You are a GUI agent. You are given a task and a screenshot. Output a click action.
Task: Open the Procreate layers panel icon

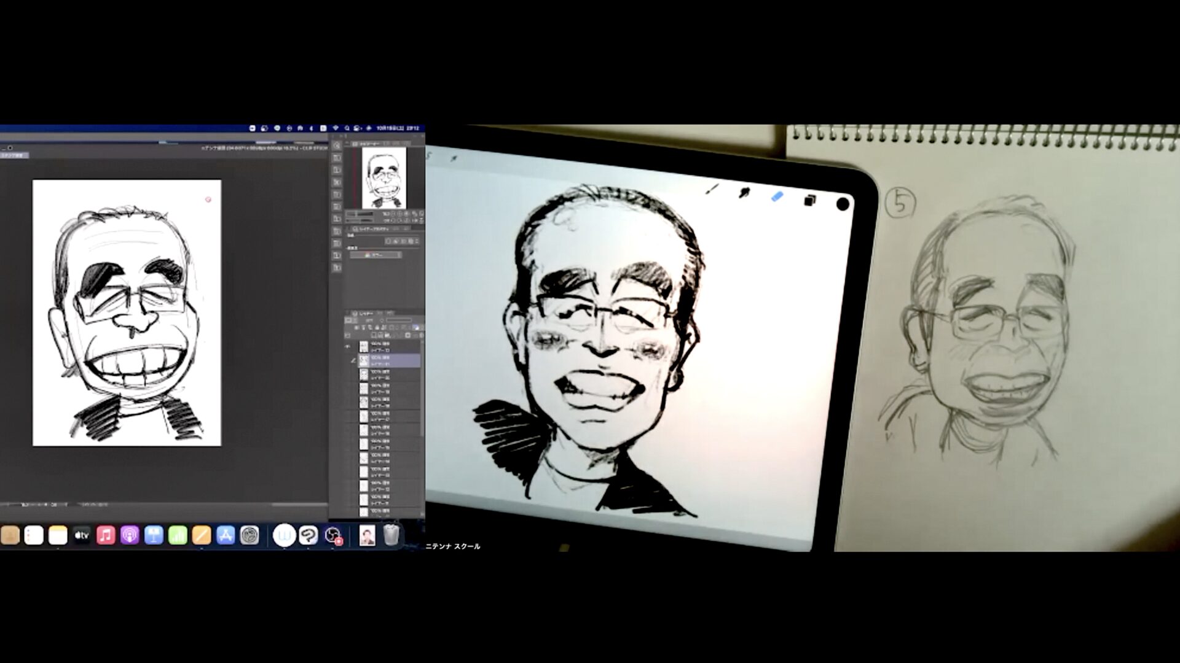[x=809, y=200]
